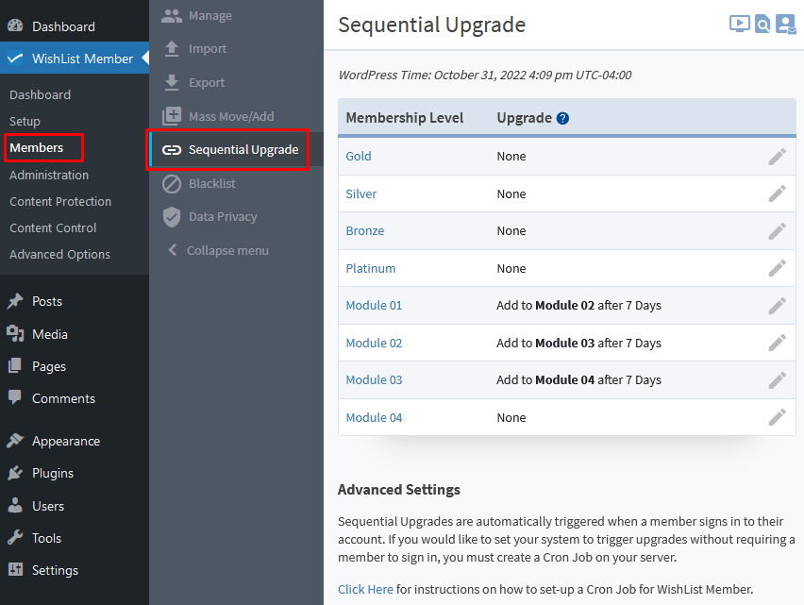Viewport: 804px width, 605px height.
Task: Open the Module 01 membership level link
Action: tap(374, 306)
